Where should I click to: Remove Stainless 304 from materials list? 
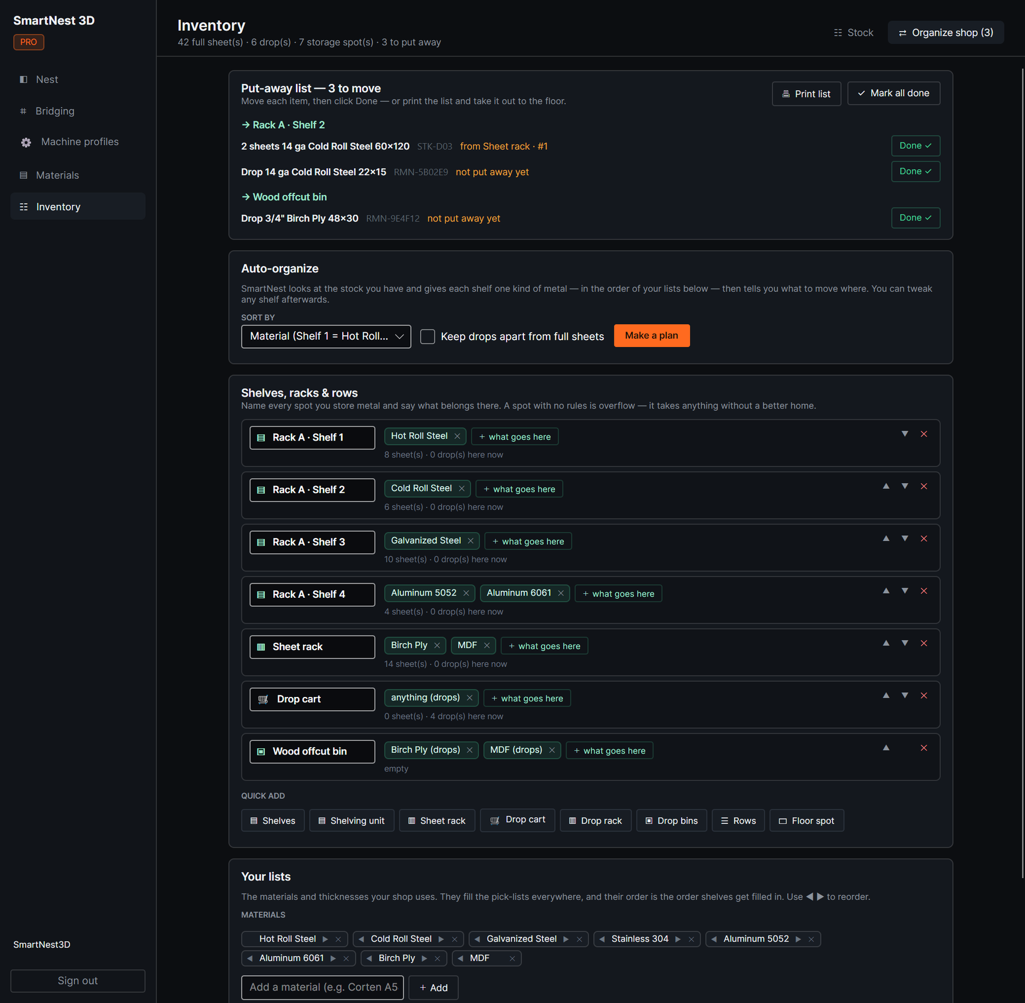click(x=691, y=939)
